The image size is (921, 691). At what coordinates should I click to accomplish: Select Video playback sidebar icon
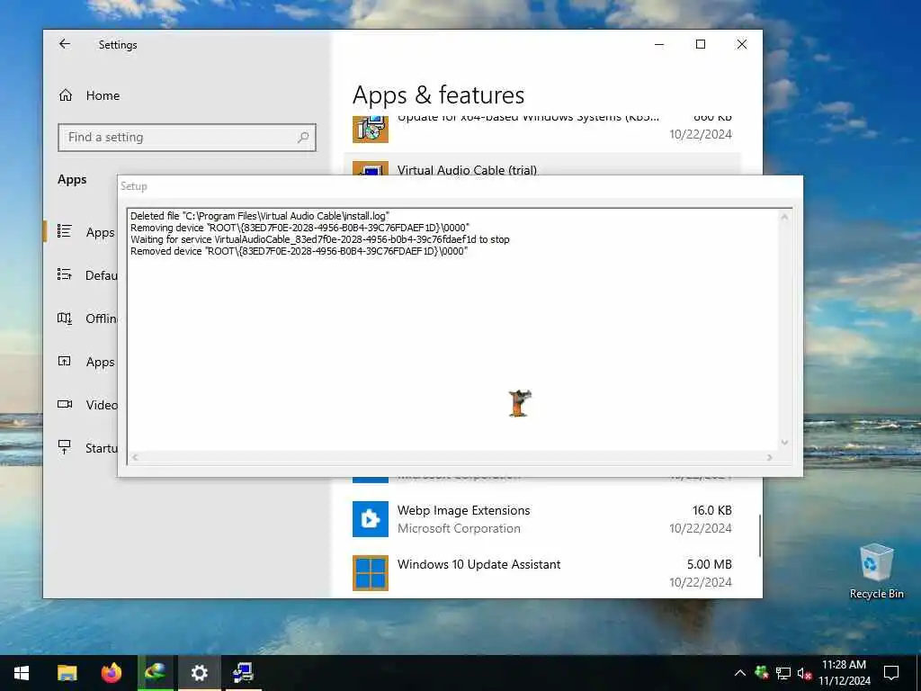65,404
